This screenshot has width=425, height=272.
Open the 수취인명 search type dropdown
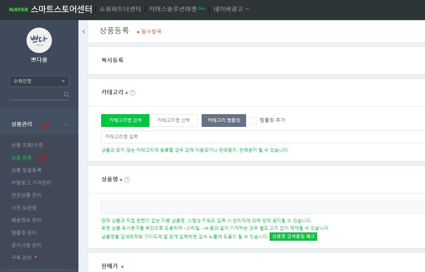tap(39, 81)
